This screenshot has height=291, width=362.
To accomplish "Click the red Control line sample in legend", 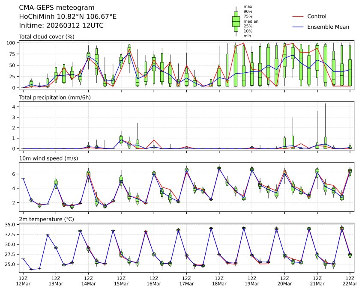I will click(298, 16).
